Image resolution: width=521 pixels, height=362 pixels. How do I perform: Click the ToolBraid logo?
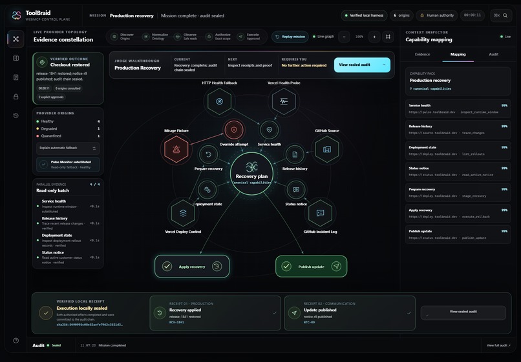coord(16,15)
